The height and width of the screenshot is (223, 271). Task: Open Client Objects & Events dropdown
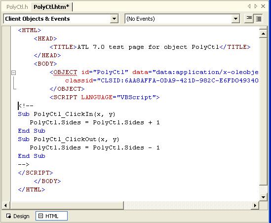(x=114, y=19)
